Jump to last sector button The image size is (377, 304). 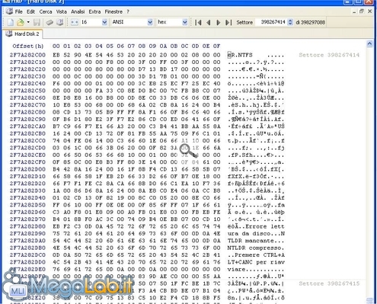pyautogui.click(x=228, y=22)
